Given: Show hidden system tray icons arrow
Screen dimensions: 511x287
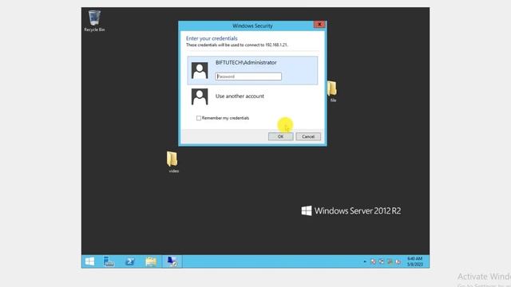Looking at the screenshot, I should pos(365,261).
